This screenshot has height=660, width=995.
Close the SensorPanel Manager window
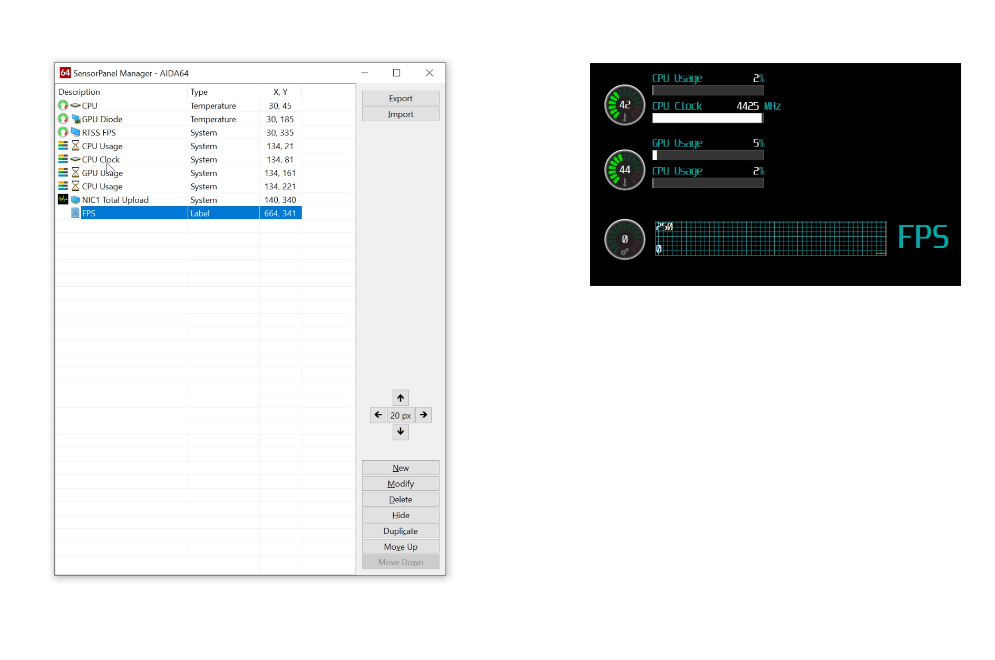(x=430, y=73)
